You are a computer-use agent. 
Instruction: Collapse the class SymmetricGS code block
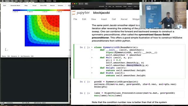point(92,47)
